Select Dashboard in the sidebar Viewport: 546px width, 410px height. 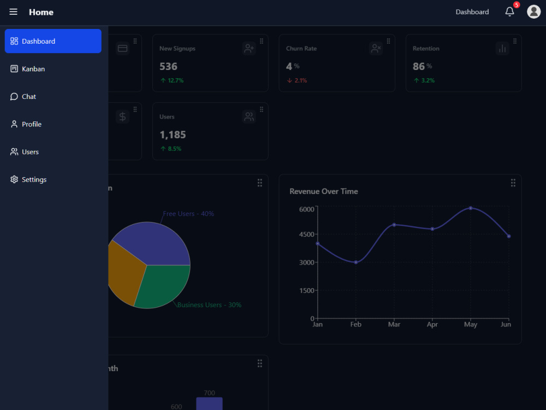[x=53, y=41]
